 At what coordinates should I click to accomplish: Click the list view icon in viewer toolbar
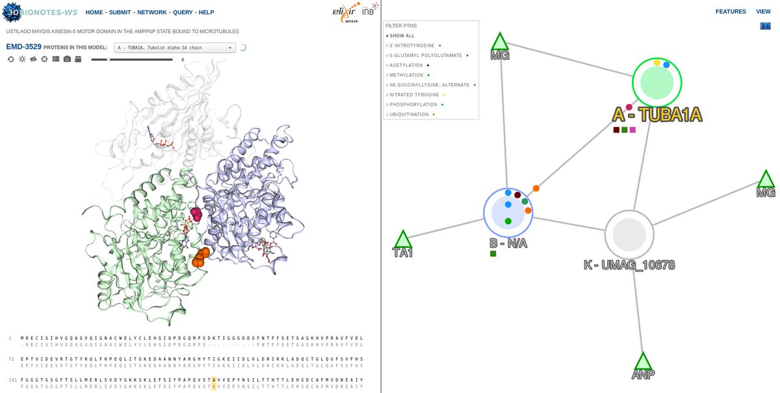point(55,59)
